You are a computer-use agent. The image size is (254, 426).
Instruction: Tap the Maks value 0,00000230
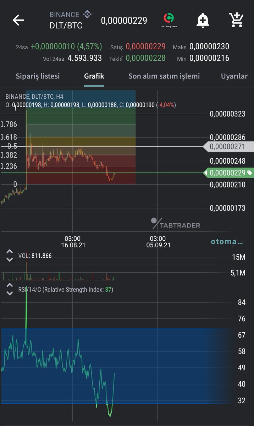(209, 47)
